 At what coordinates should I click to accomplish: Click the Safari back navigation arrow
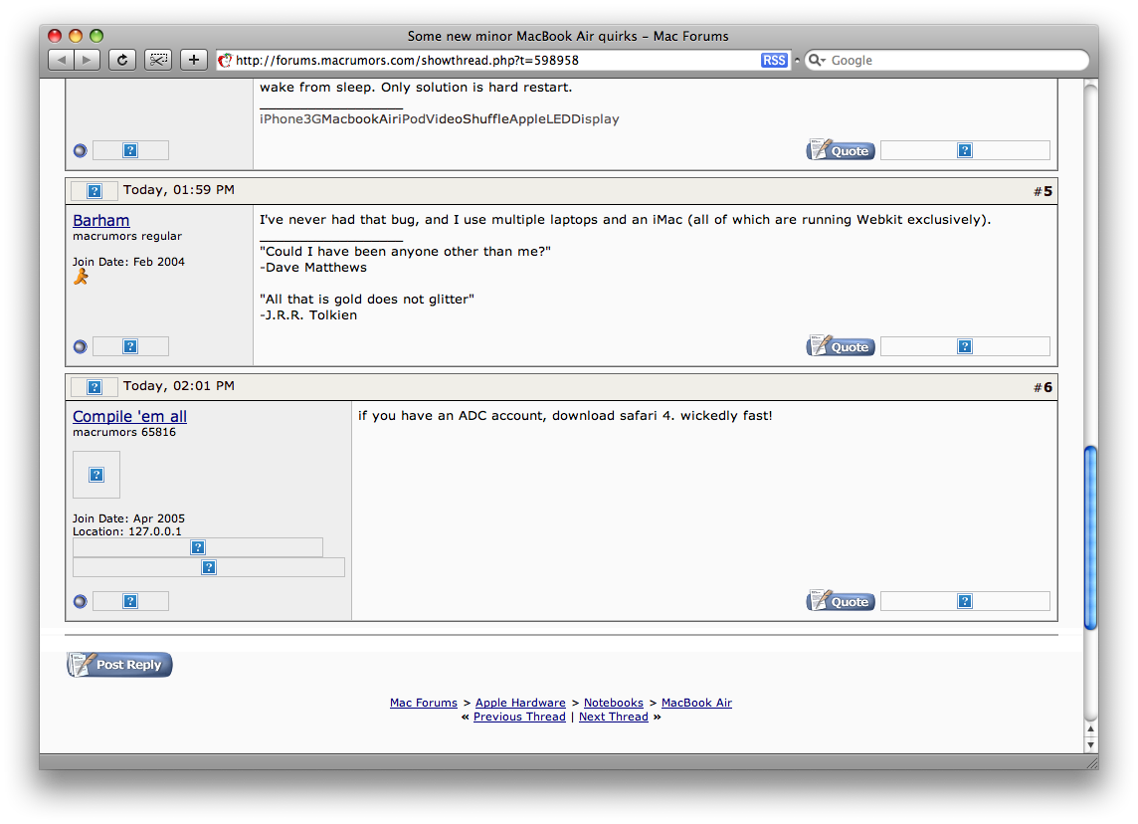pyautogui.click(x=61, y=61)
